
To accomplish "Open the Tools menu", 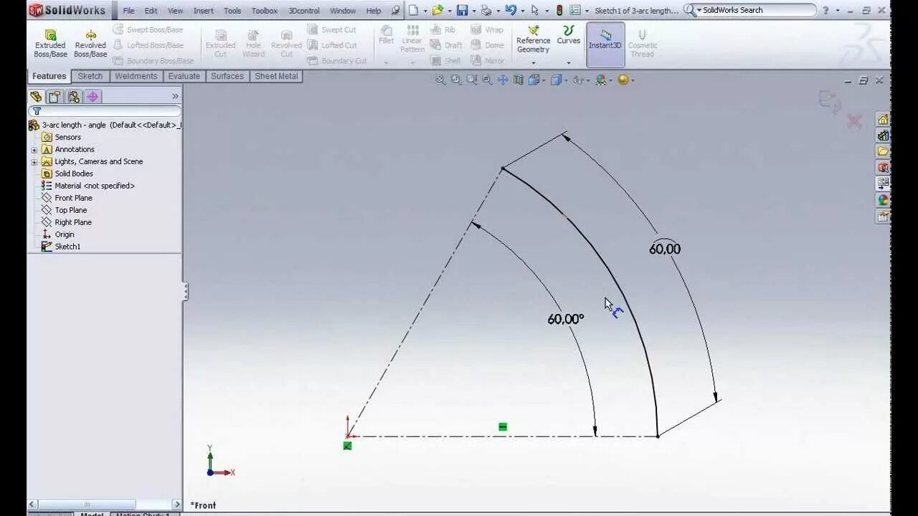I will [x=231, y=10].
